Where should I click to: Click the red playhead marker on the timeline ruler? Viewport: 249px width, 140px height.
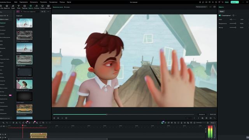[x=23, y=126]
